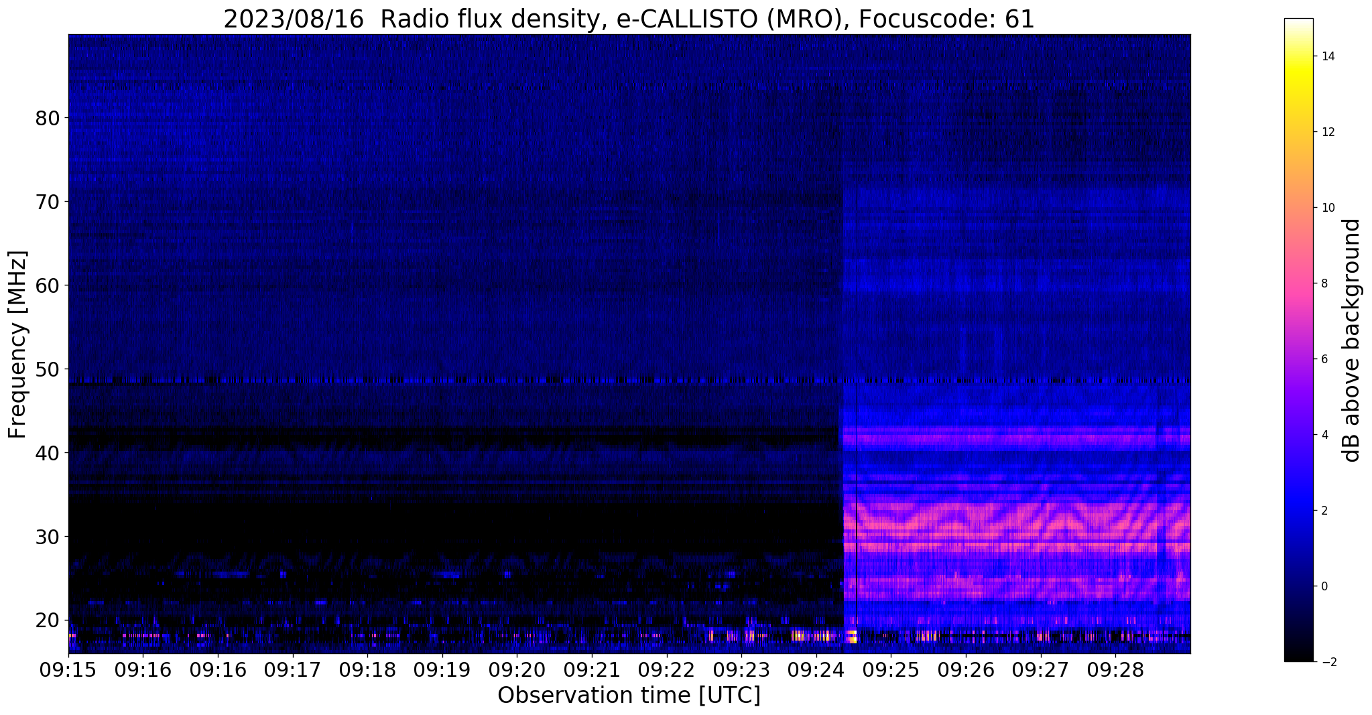Click the 09:21 time tick label
The height and width of the screenshot is (715, 1372).
592,670
